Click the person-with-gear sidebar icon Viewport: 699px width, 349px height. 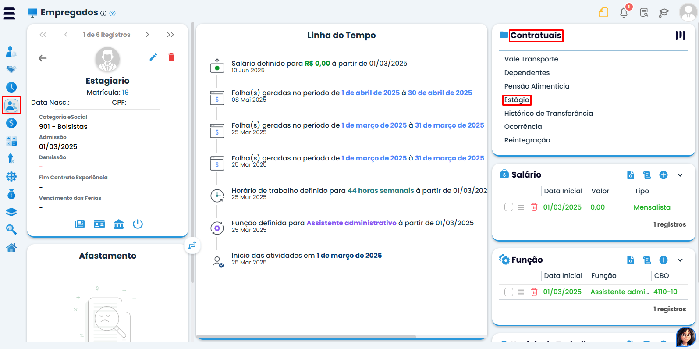point(11,52)
